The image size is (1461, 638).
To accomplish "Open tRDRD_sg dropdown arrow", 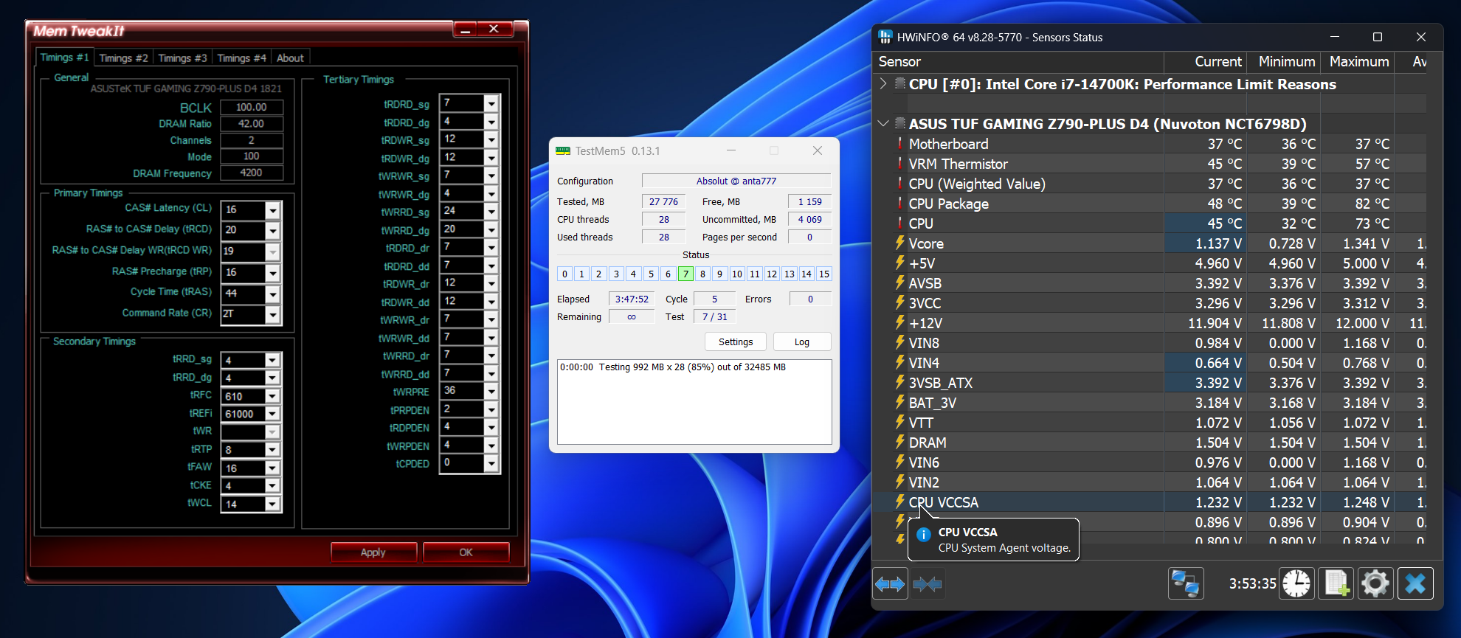I will point(491,104).
